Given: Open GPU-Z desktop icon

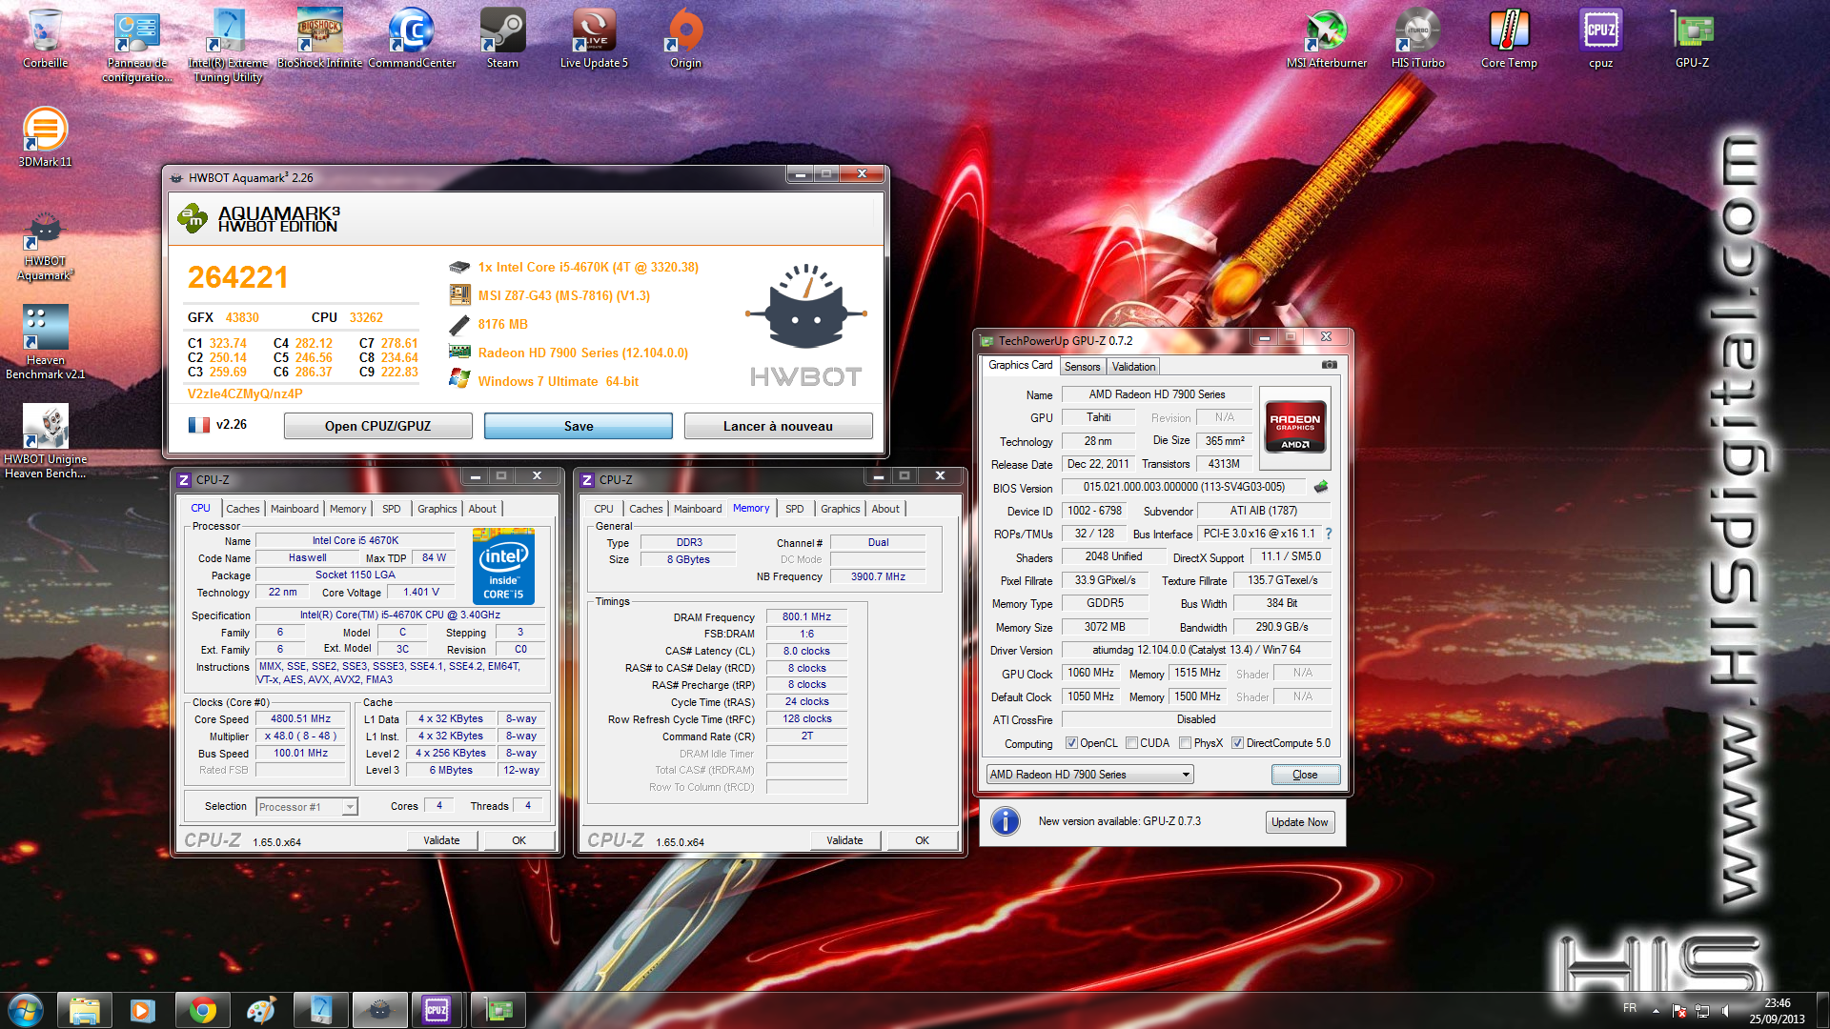Looking at the screenshot, I should tap(1692, 38).
